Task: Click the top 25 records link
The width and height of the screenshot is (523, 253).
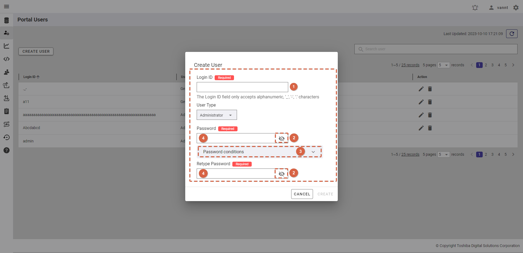Action: 410,65
